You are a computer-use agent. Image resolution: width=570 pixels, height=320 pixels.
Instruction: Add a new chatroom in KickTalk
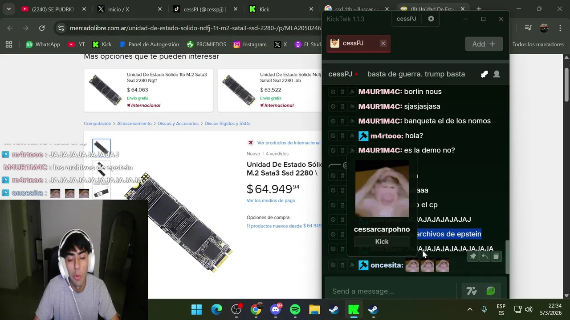(484, 44)
